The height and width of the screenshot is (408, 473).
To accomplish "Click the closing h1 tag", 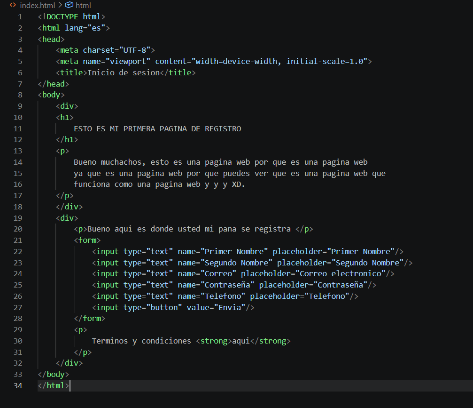I will click(67, 140).
